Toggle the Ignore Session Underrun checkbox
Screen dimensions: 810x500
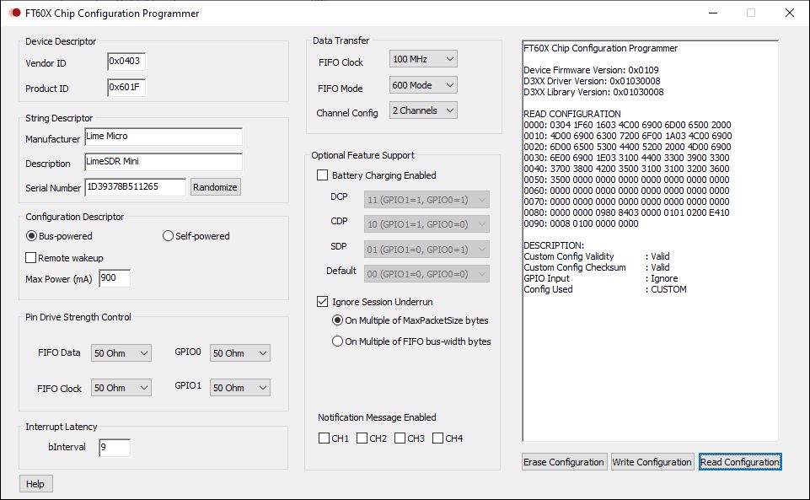pyautogui.click(x=322, y=301)
